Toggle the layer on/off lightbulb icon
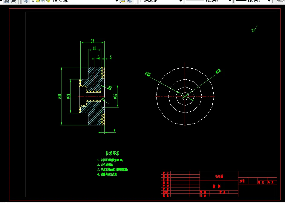The width and height of the screenshot is (285, 203). pyautogui.click(x=33, y=1)
